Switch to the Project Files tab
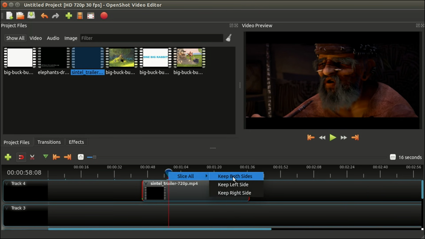Screen dimensions: 425x239 pyautogui.click(x=17, y=142)
